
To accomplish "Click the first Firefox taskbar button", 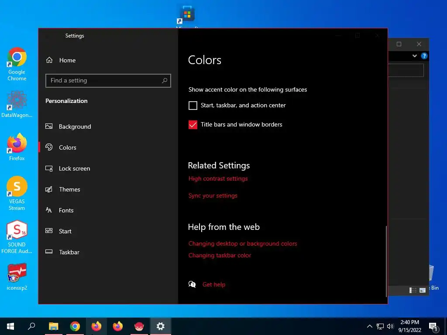I will coord(96,326).
